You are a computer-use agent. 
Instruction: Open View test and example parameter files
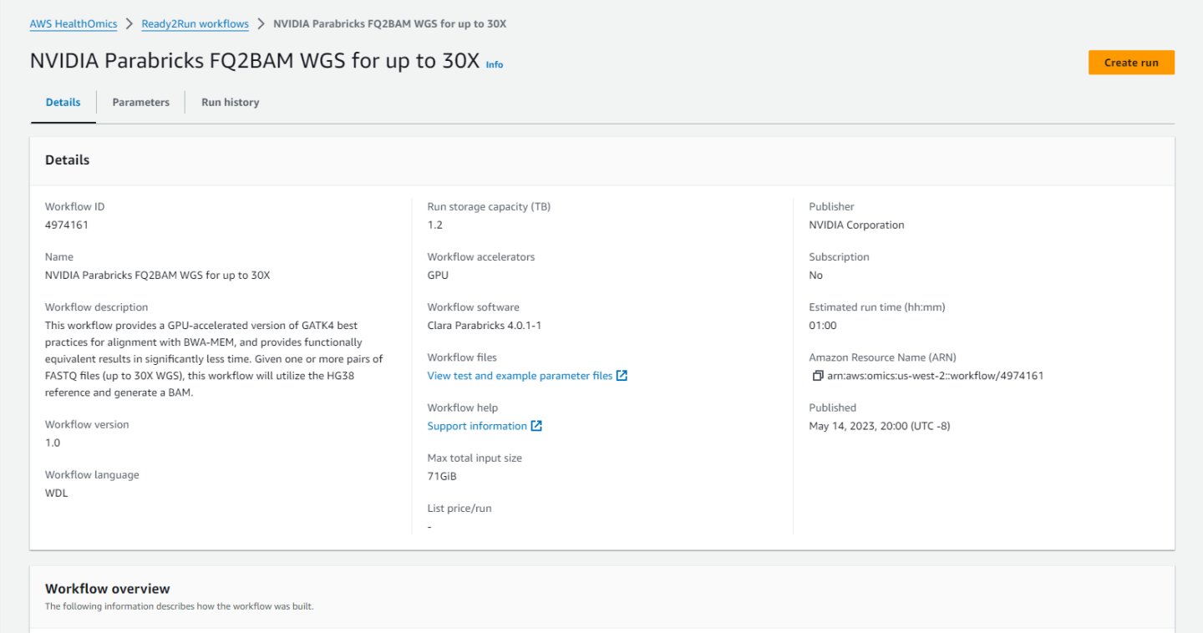tap(520, 376)
